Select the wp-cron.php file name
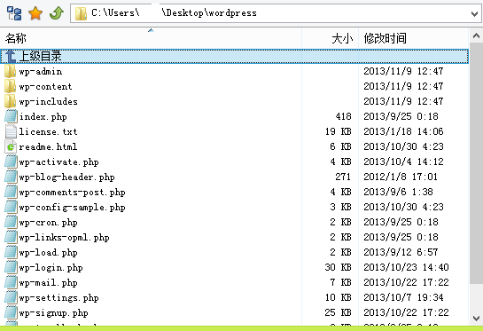Screen dimensions: 483x331 tap(48, 223)
